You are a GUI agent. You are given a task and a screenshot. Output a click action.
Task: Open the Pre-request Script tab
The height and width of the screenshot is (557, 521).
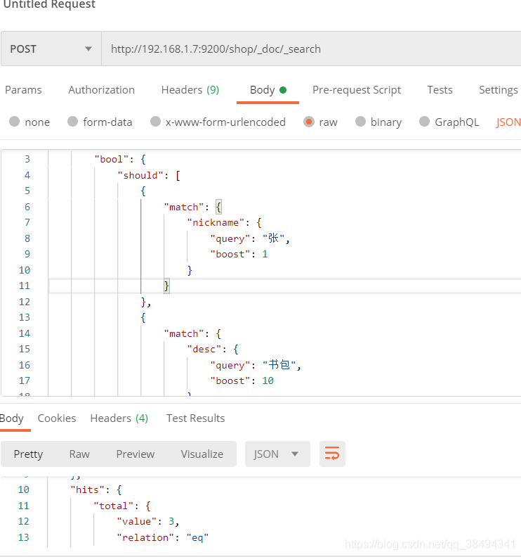tap(357, 90)
